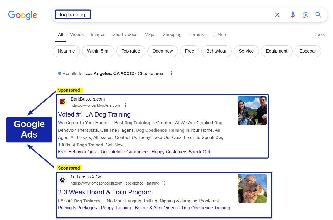Viewport: 333px width, 220px height.
Task: Enable the Top rated filter
Action: 131,51
